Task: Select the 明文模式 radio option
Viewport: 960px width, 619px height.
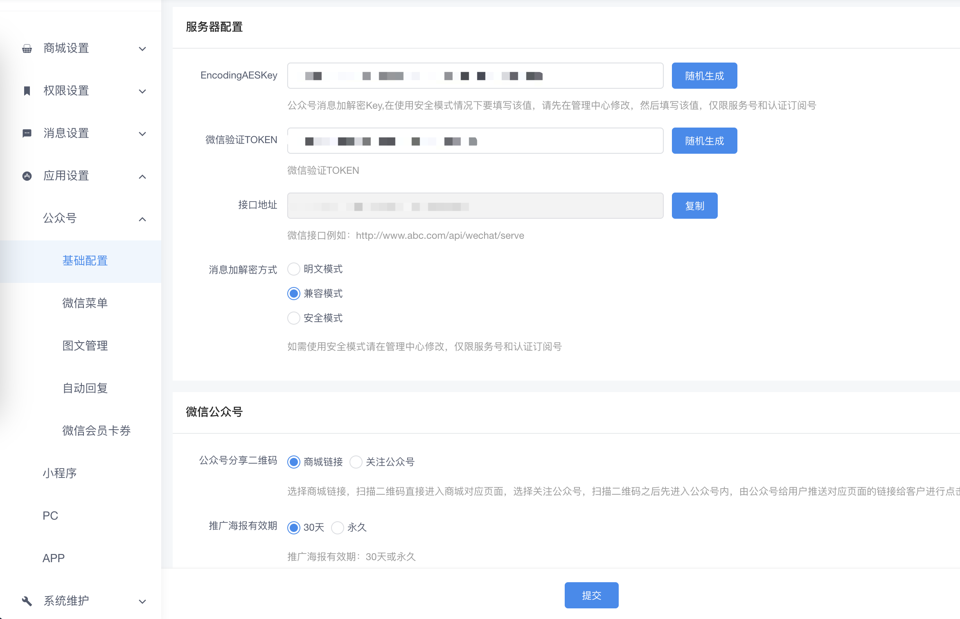Action: coord(294,269)
